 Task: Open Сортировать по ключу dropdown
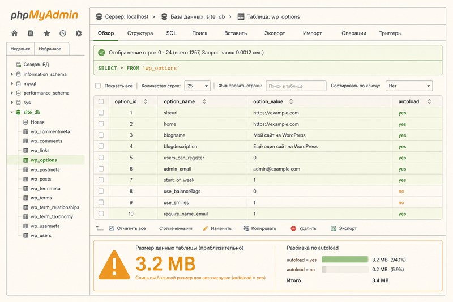pyautogui.click(x=409, y=86)
